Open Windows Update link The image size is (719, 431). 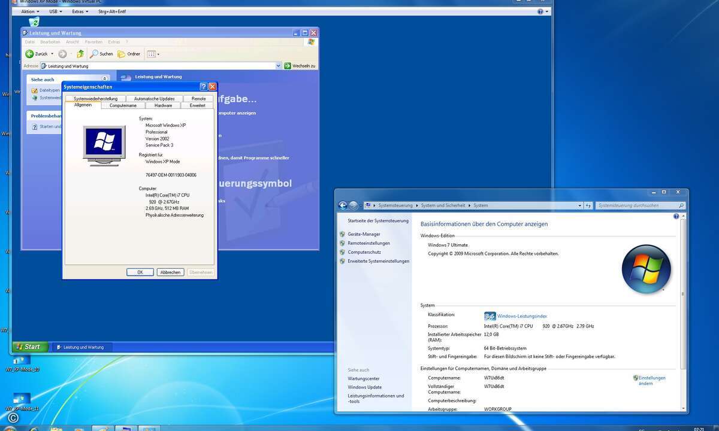point(364,387)
